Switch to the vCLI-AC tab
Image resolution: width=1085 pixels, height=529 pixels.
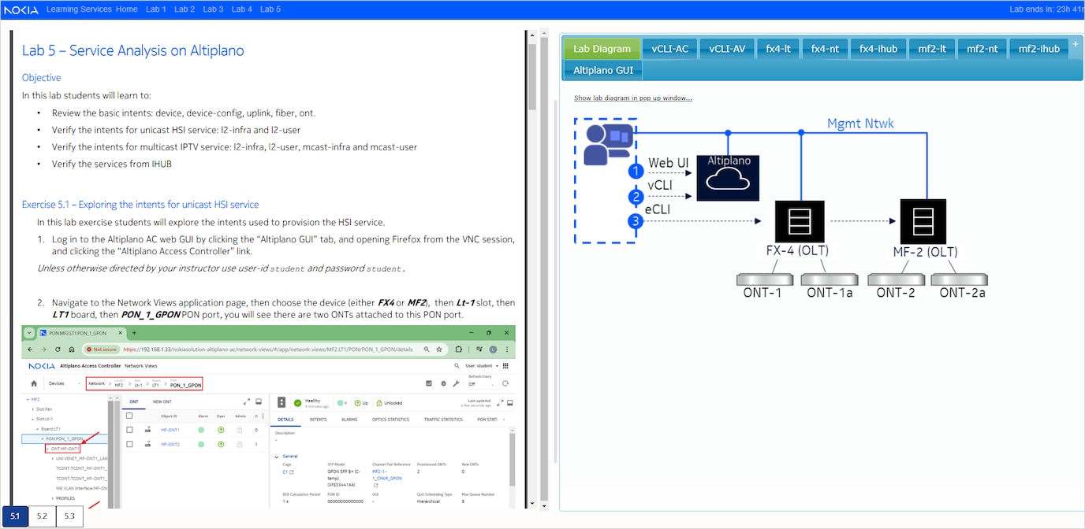(x=669, y=48)
